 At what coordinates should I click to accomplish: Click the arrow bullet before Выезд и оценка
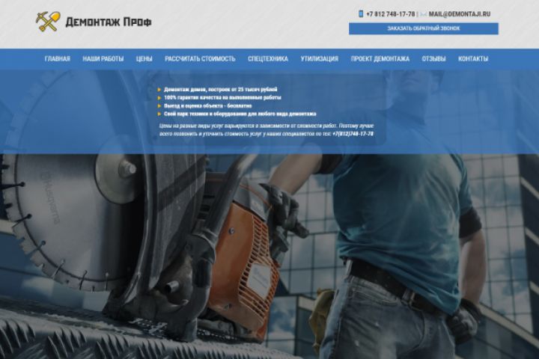tap(159, 106)
